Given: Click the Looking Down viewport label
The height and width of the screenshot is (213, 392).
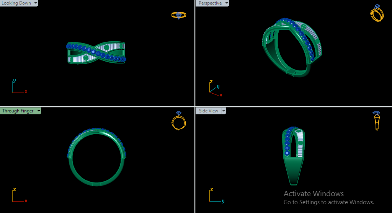Looking at the screenshot, I should pyautogui.click(x=16, y=3).
